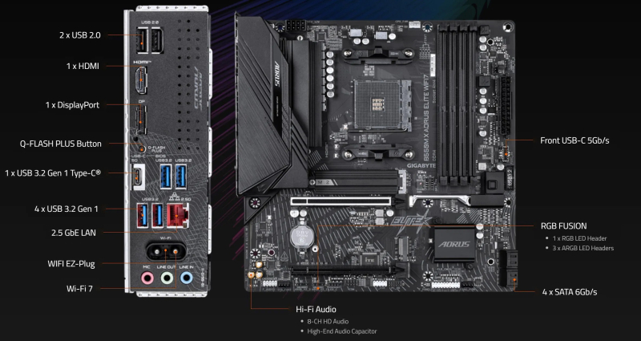Click the Q-Flash Plus button on I/O panel
Image resolution: width=641 pixels, height=341 pixels.
pyautogui.click(x=142, y=148)
